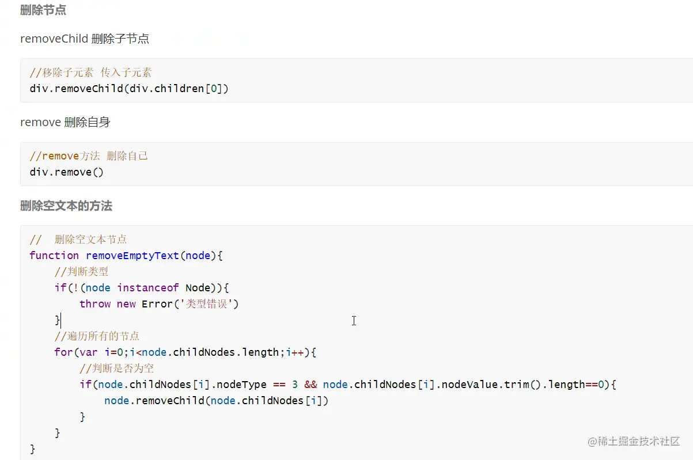Click the 稀土掘金技术社区 watermark
Screen dimensions: 693x460
[x=634, y=441]
